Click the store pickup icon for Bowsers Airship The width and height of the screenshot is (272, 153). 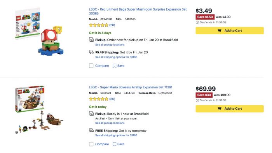91,114
